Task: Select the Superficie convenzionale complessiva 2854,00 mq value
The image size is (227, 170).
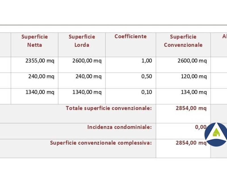Action: point(191,143)
